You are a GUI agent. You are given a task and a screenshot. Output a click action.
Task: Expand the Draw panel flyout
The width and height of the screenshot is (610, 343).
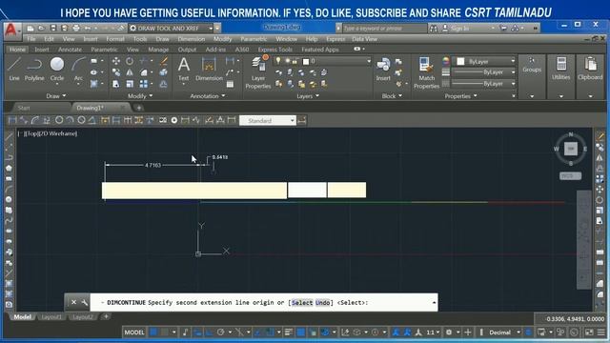point(56,95)
